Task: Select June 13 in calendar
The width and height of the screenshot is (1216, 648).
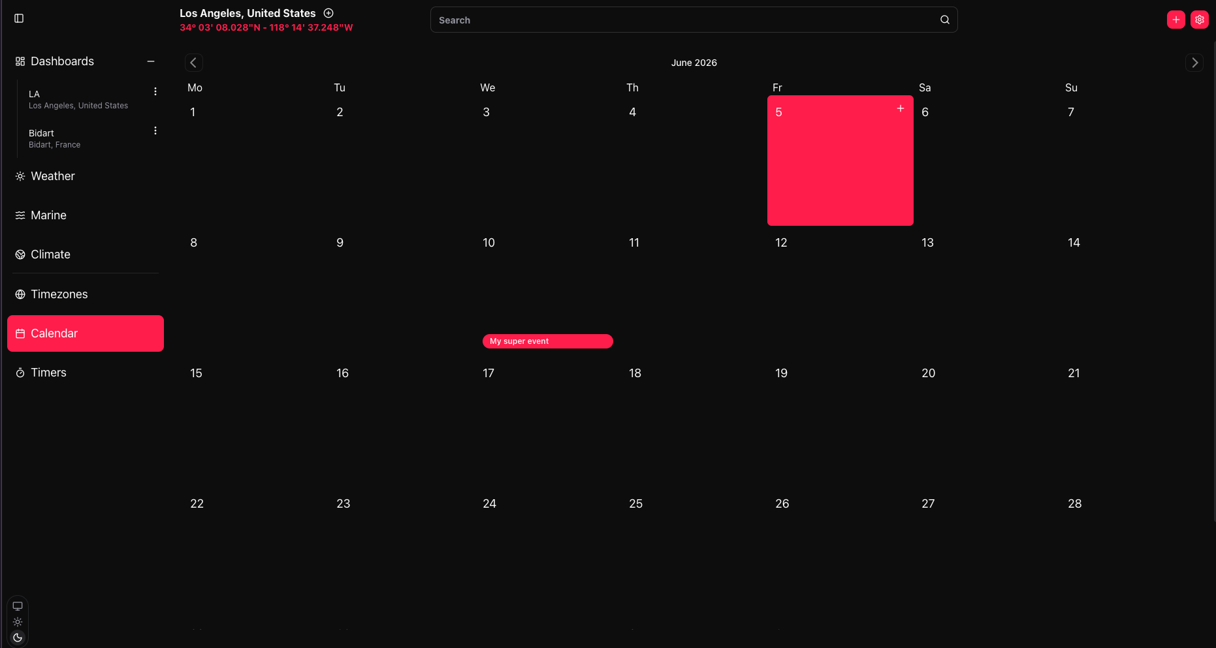Action: (x=987, y=291)
